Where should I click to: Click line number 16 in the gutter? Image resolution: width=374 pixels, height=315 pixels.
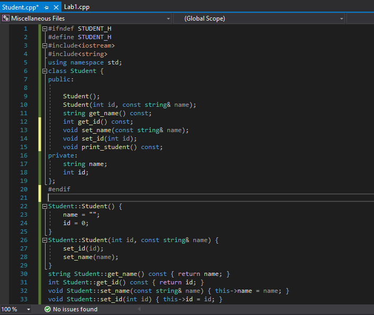pos(24,155)
